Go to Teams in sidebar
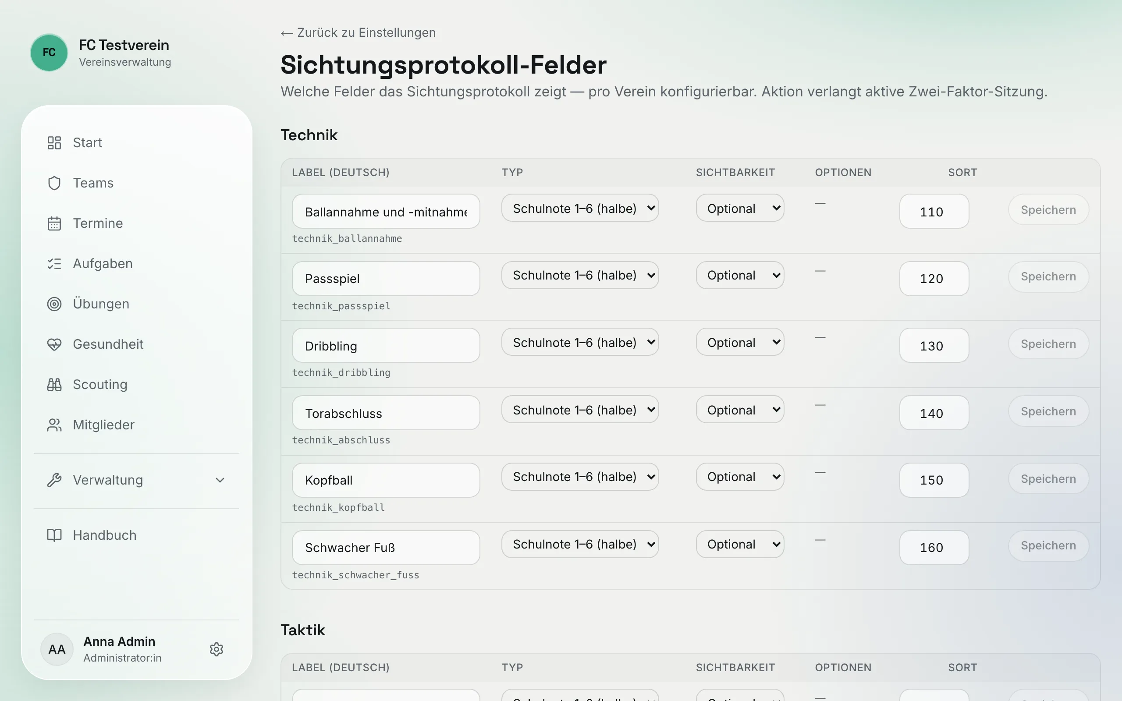 (136, 183)
